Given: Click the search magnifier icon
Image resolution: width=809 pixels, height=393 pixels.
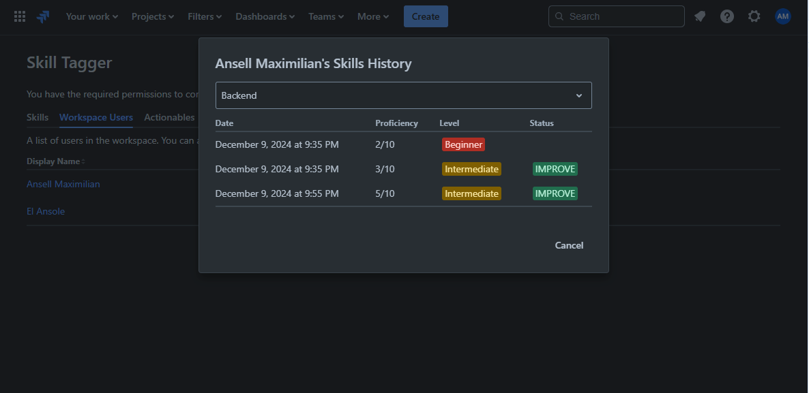Looking at the screenshot, I should 559,16.
